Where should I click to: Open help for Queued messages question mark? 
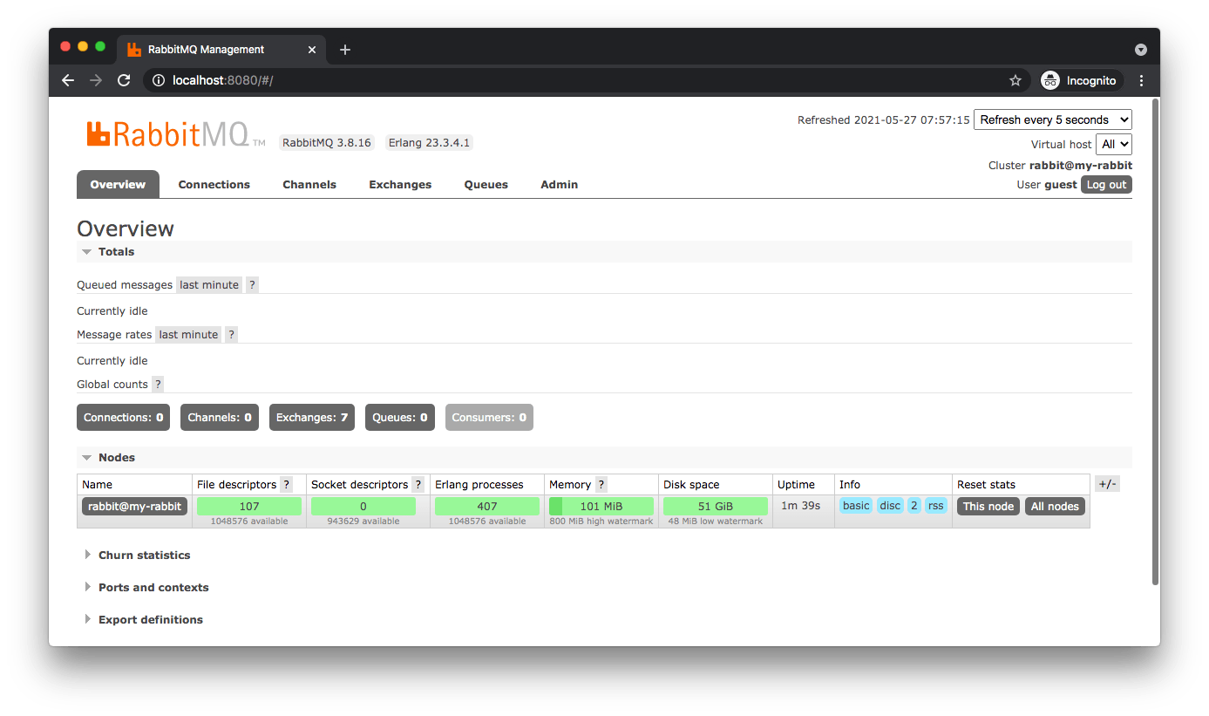pyautogui.click(x=252, y=284)
